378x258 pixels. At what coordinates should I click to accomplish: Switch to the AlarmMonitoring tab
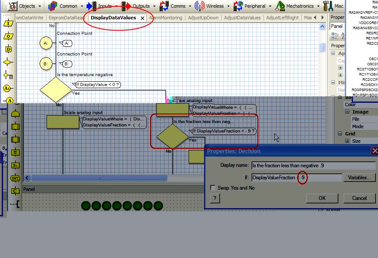click(x=166, y=18)
